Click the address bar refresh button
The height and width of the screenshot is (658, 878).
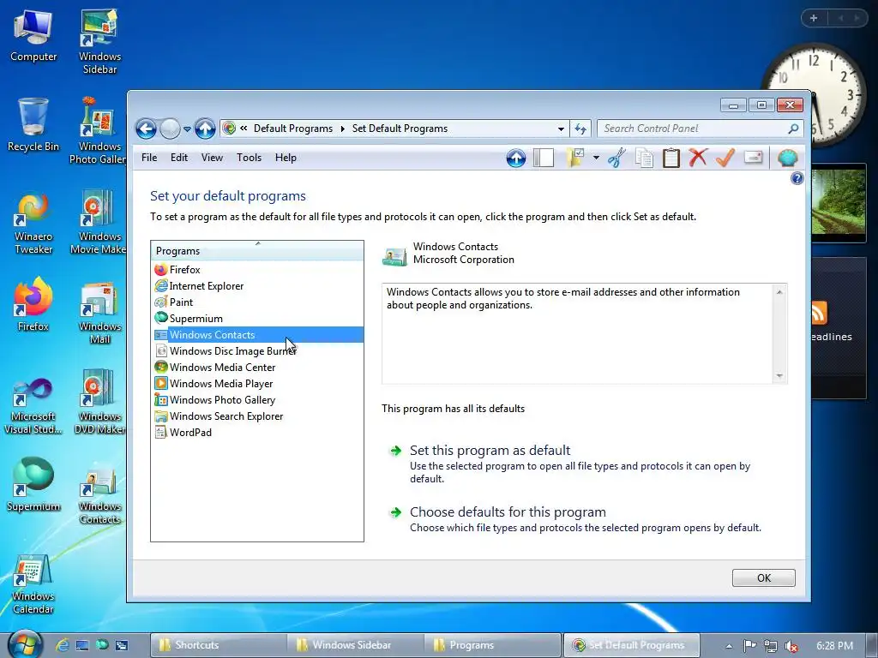tap(580, 129)
